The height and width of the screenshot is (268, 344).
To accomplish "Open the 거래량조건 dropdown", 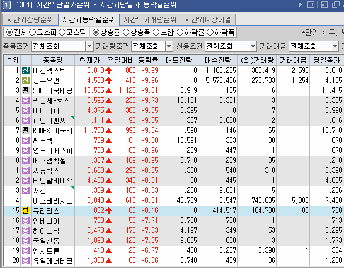I will (x=169, y=46).
